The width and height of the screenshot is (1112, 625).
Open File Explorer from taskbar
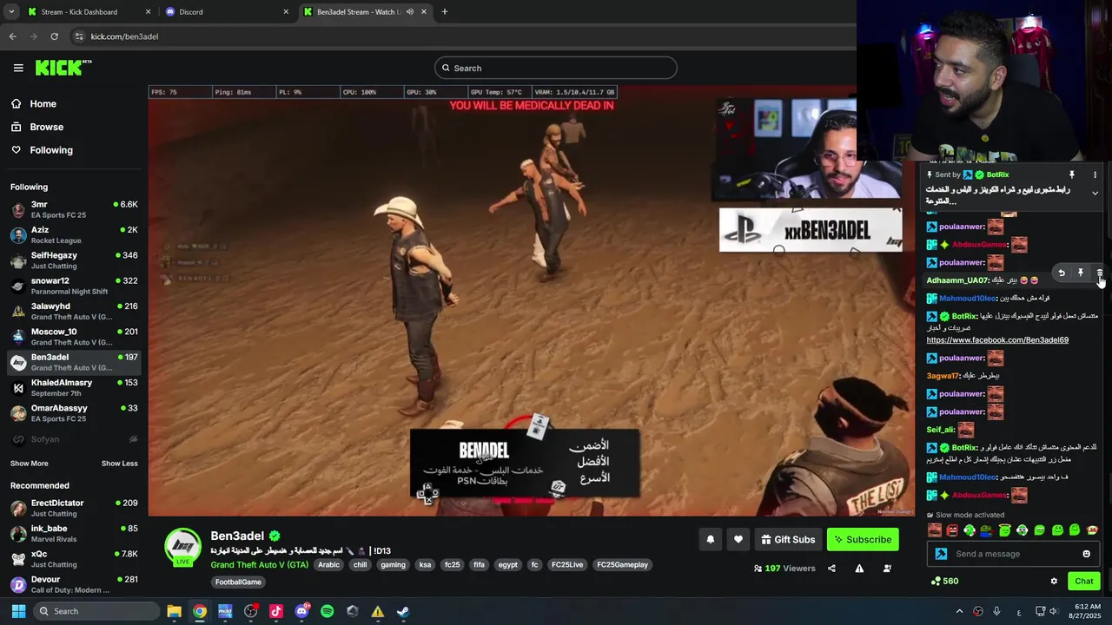point(174,611)
